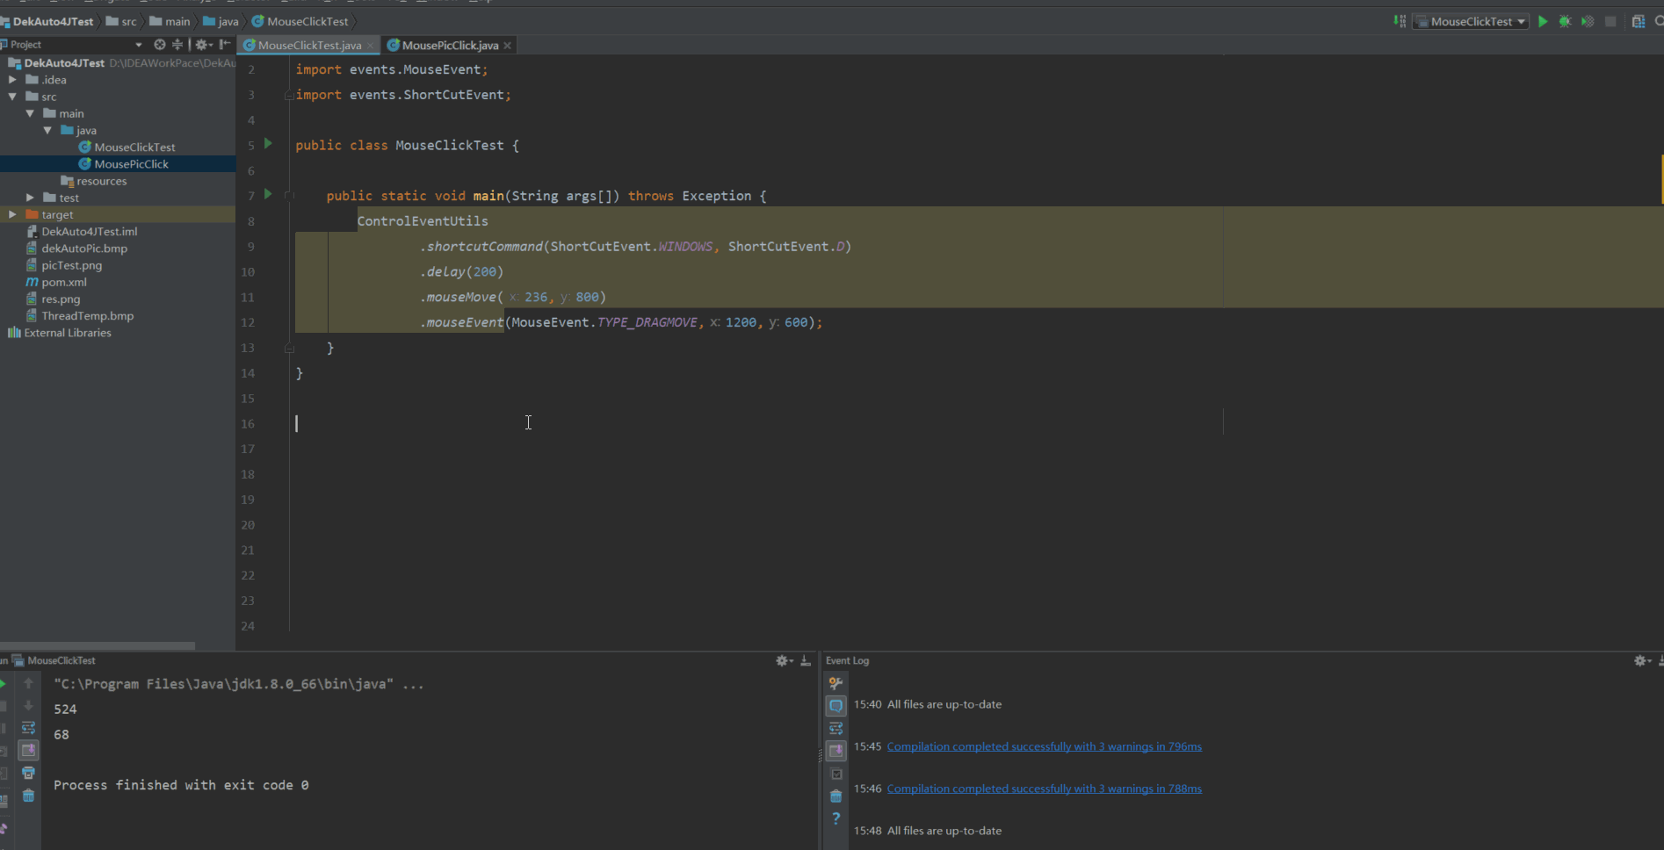Clear all Run console output with the trash icon

pos(28,796)
